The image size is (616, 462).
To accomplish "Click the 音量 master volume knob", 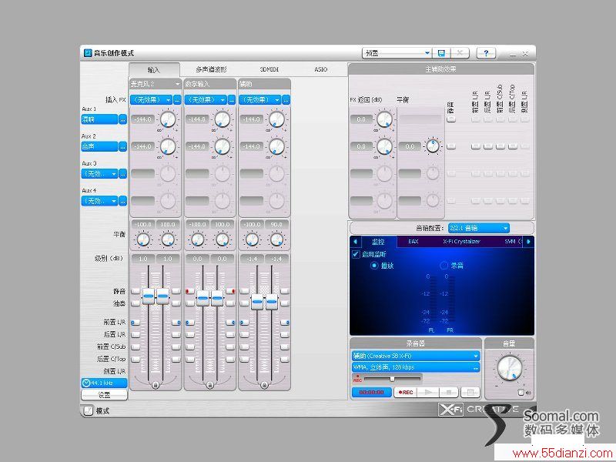I will (x=510, y=368).
